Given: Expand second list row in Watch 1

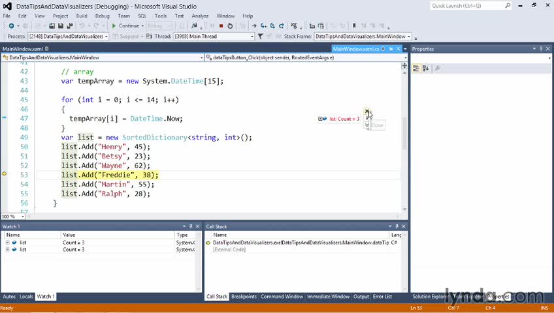Looking at the screenshot, I should 7,249.
